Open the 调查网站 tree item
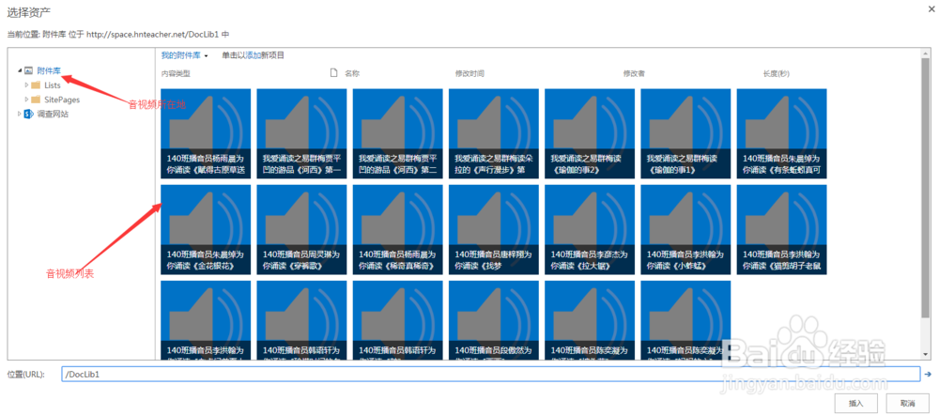The image size is (939, 415). tap(52, 114)
